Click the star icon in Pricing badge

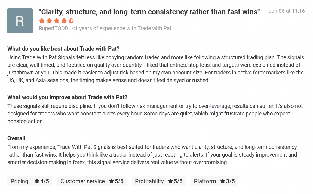(37, 181)
